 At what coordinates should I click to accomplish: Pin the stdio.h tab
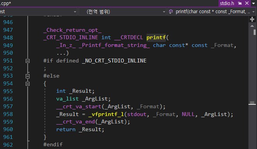pyautogui.click(x=240, y=3)
